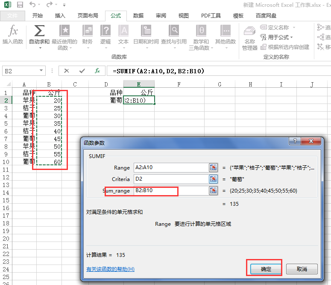Click the 取消 Cancel button in dialog
Image resolution: width=331 pixels, height=285 pixels.
[x=302, y=269]
